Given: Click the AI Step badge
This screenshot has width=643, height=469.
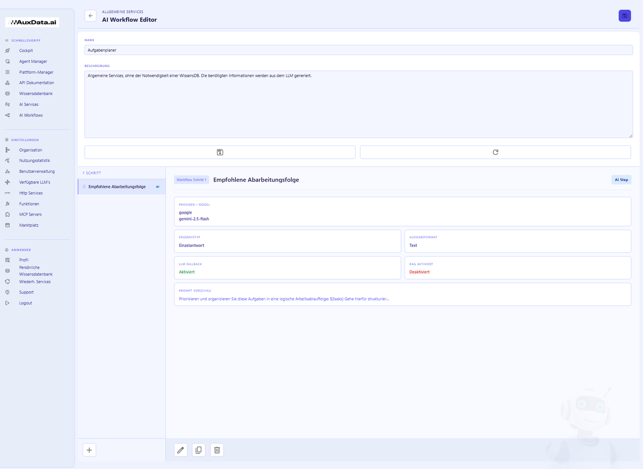Looking at the screenshot, I should pyautogui.click(x=621, y=180).
